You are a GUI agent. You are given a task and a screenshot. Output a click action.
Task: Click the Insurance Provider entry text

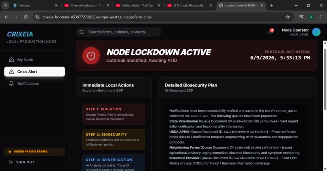233,160
